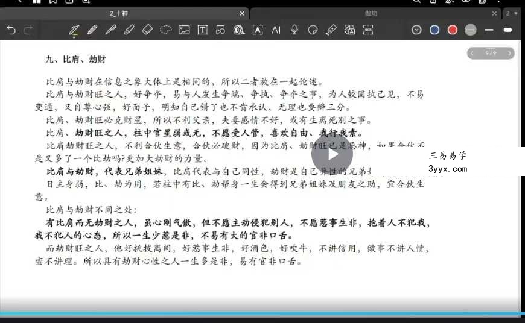The image size is (525, 323).
Task: Click bold text 我不犯人的心态
Action: (x=68, y=236)
